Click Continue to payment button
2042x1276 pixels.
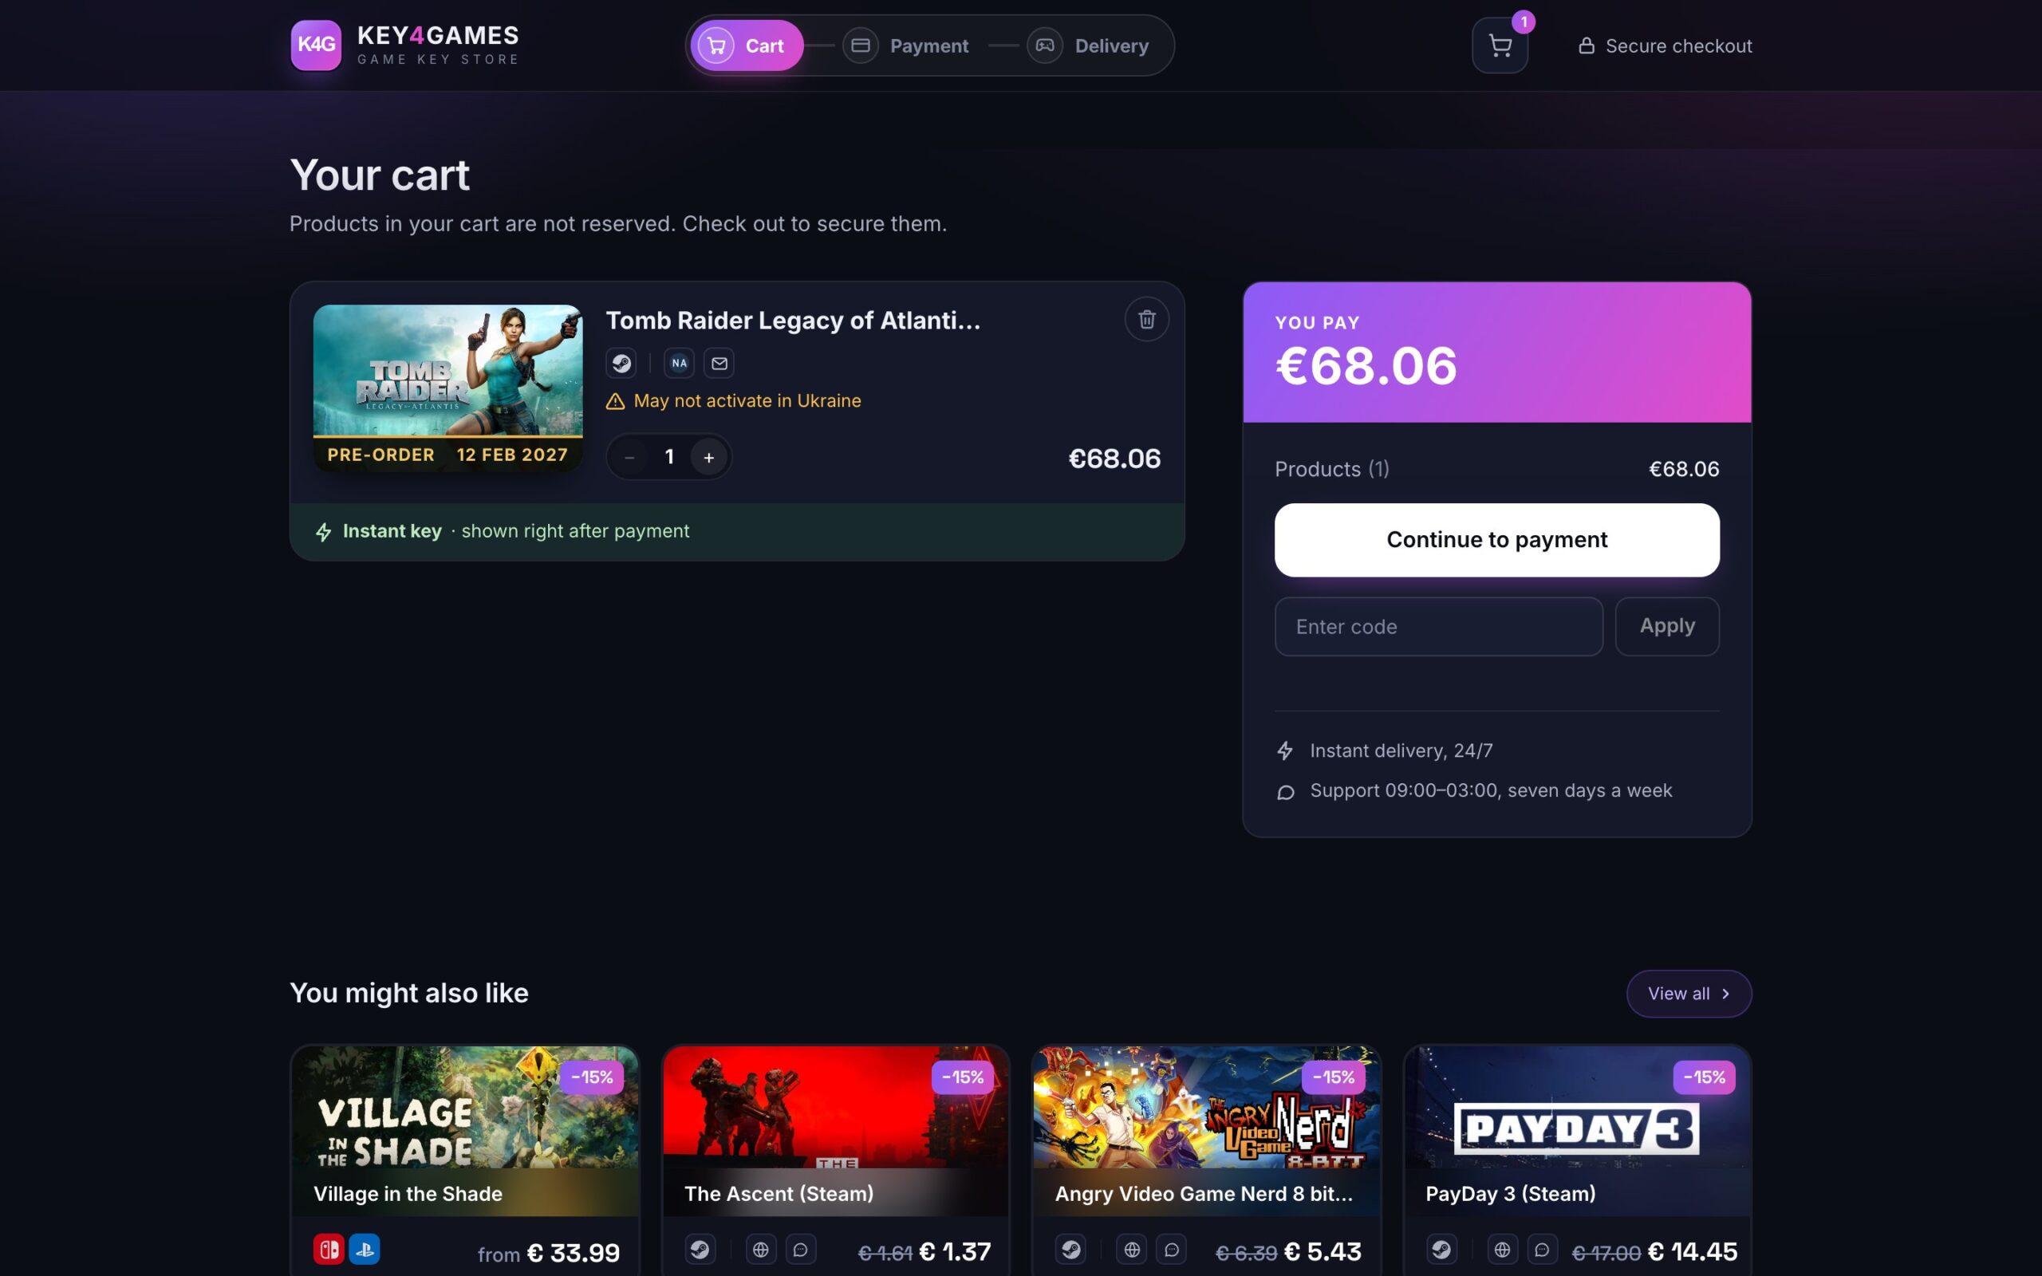tap(1497, 540)
